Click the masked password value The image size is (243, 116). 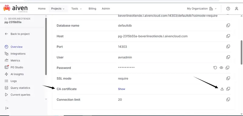click(x=126, y=68)
